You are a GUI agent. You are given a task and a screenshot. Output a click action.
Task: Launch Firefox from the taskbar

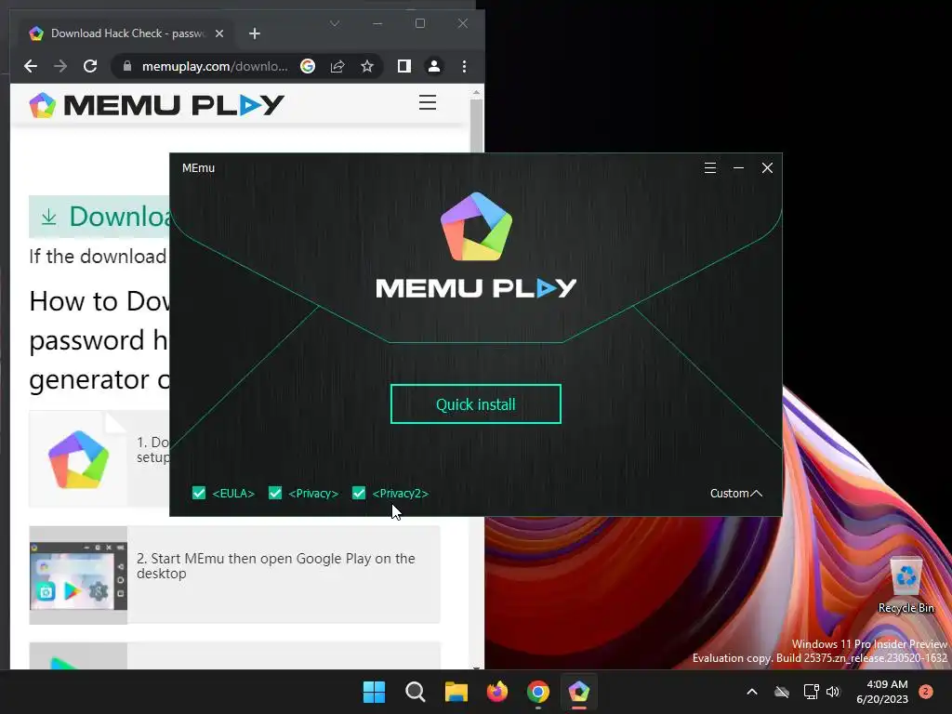click(497, 692)
